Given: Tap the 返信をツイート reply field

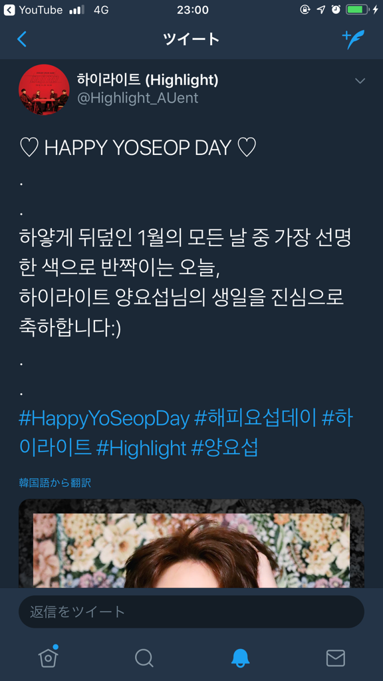Looking at the screenshot, I should pyautogui.click(x=191, y=612).
